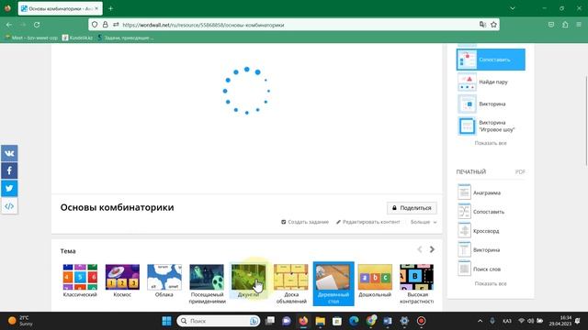Screen dimensions: 588x330
Task: Click the page vertical scrollbar
Action: point(586,120)
